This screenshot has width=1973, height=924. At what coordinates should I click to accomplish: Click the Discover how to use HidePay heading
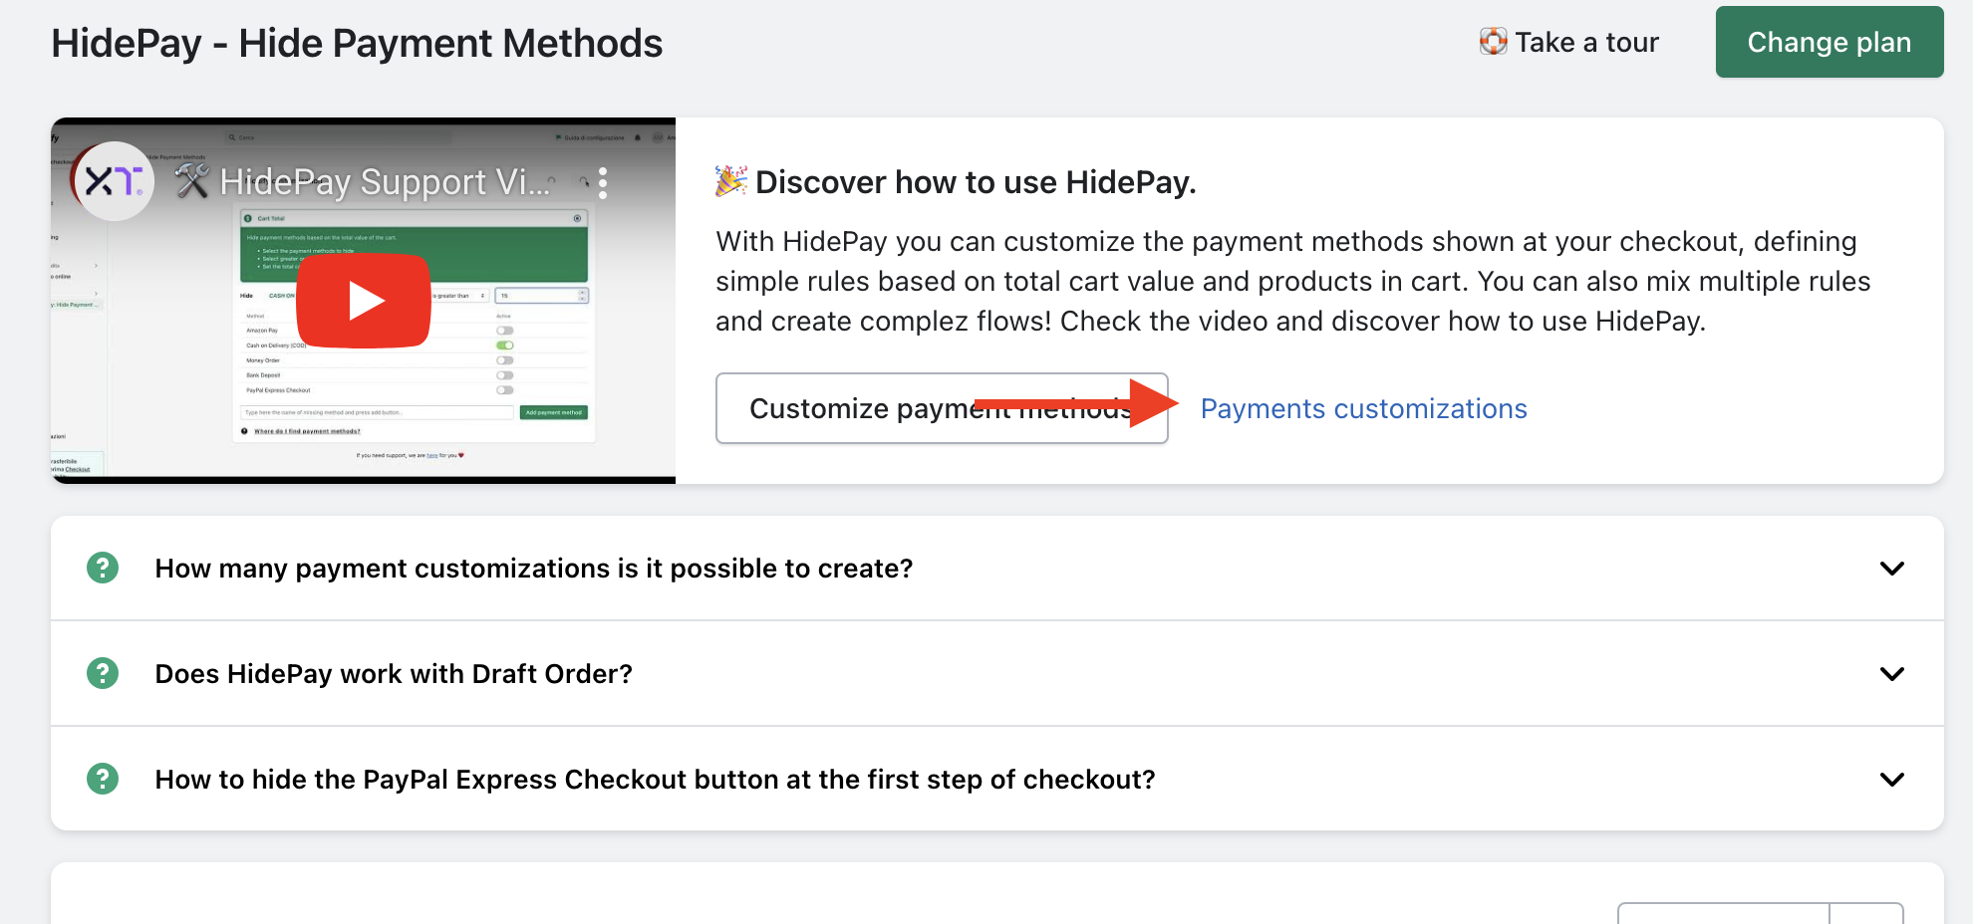click(976, 182)
